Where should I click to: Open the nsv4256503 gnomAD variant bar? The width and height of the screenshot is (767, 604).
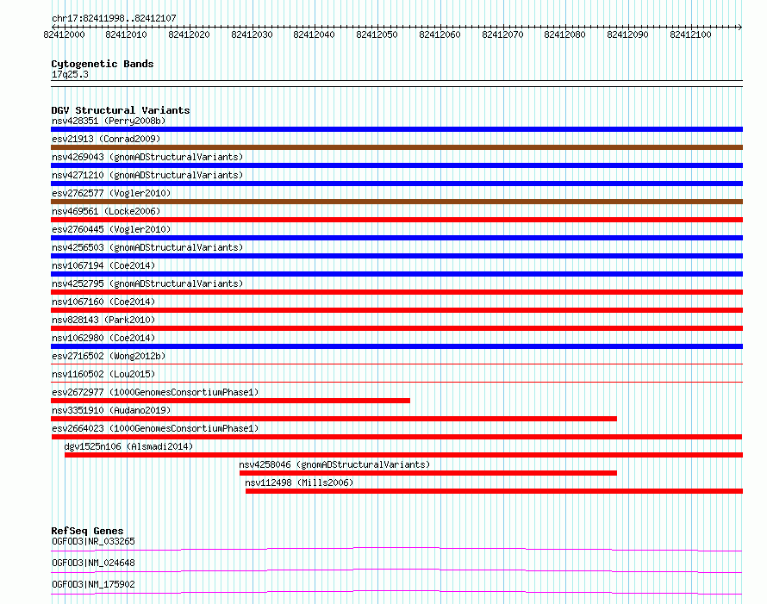(396, 256)
